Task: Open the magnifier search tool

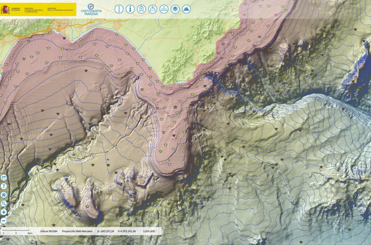Action: click(4, 203)
